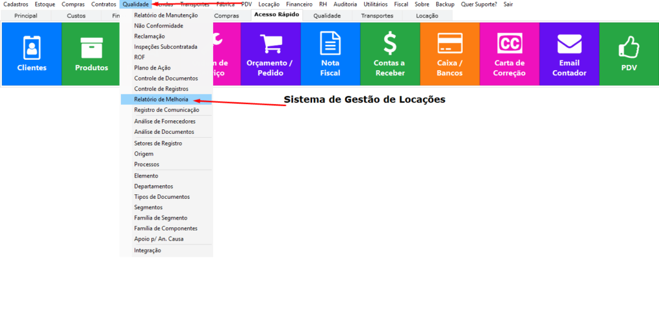Click Análise de Fornecedores menu item
Image resolution: width=659 pixels, height=334 pixels.
(x=165, y=121)
